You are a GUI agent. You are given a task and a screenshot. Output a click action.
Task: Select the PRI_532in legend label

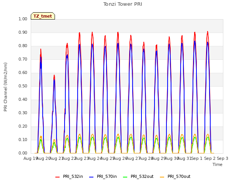73,176
